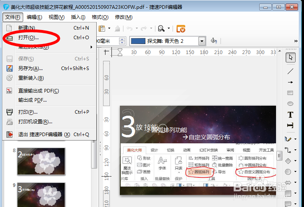Click the paint bucket fill icon
304x207 pixels.
tap(214, 41)
